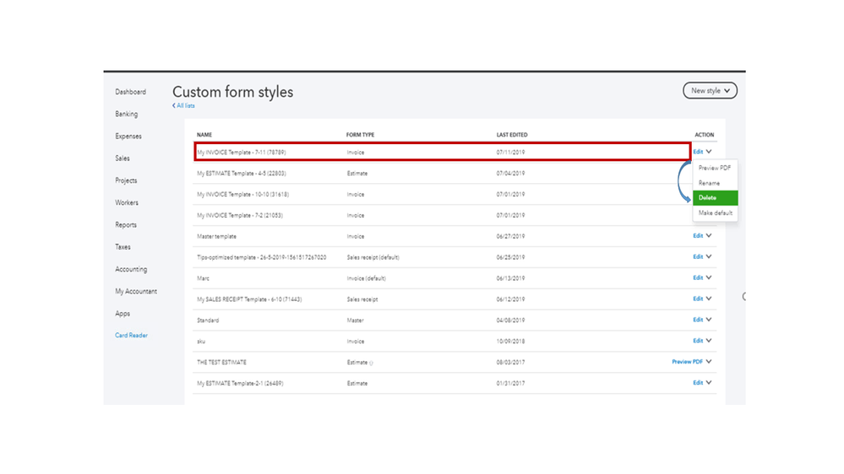Expand action arrow for Master template row
Image resolution: width=844 pixels, height=474 pixels.
(x=709, y=236)
